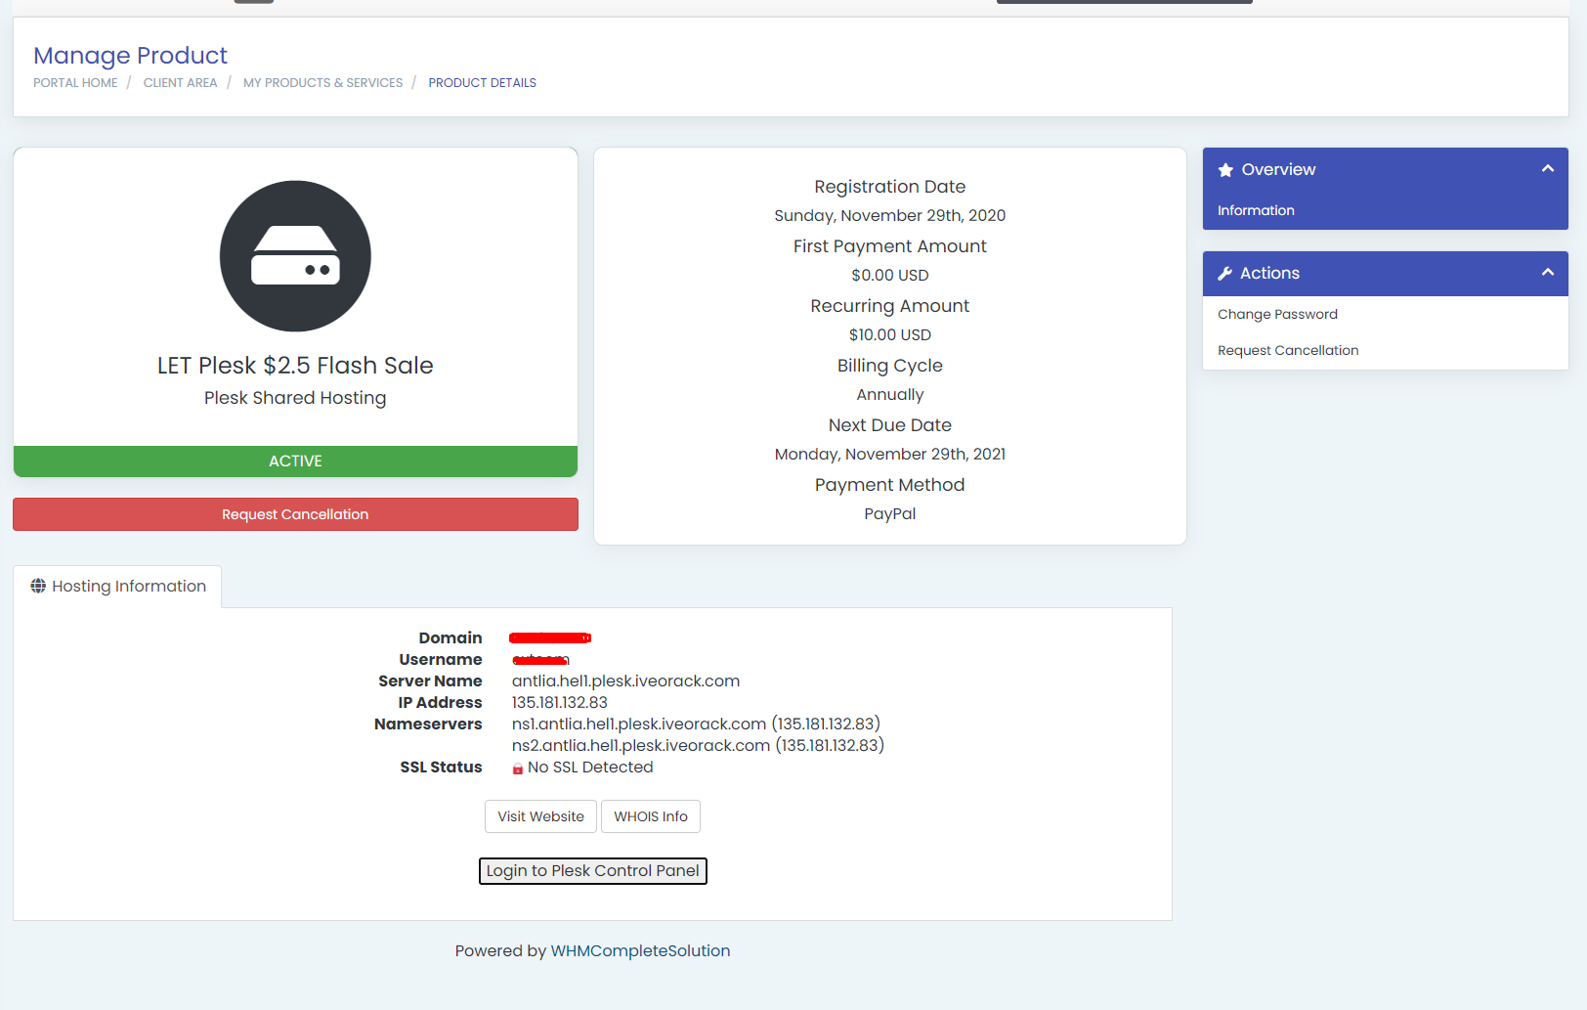Screen dimensions: 1587x1010
Task: Click the Sunday, November 29th, 2020 registration date
Action: (x=890, y=215)
